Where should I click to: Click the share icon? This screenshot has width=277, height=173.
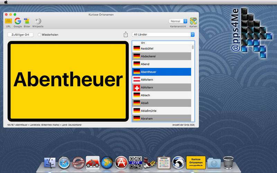(x=126, y=34)
